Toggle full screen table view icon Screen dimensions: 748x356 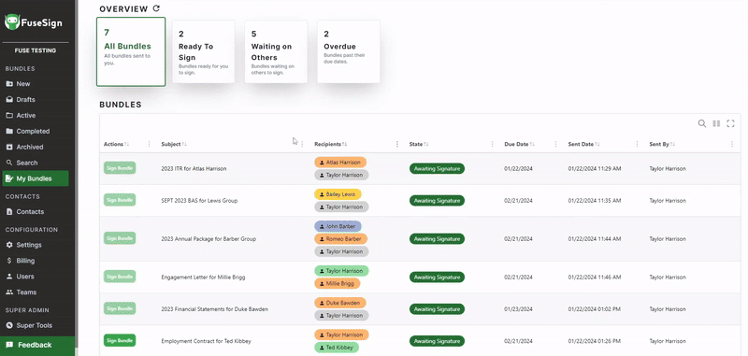pos(730,123)
